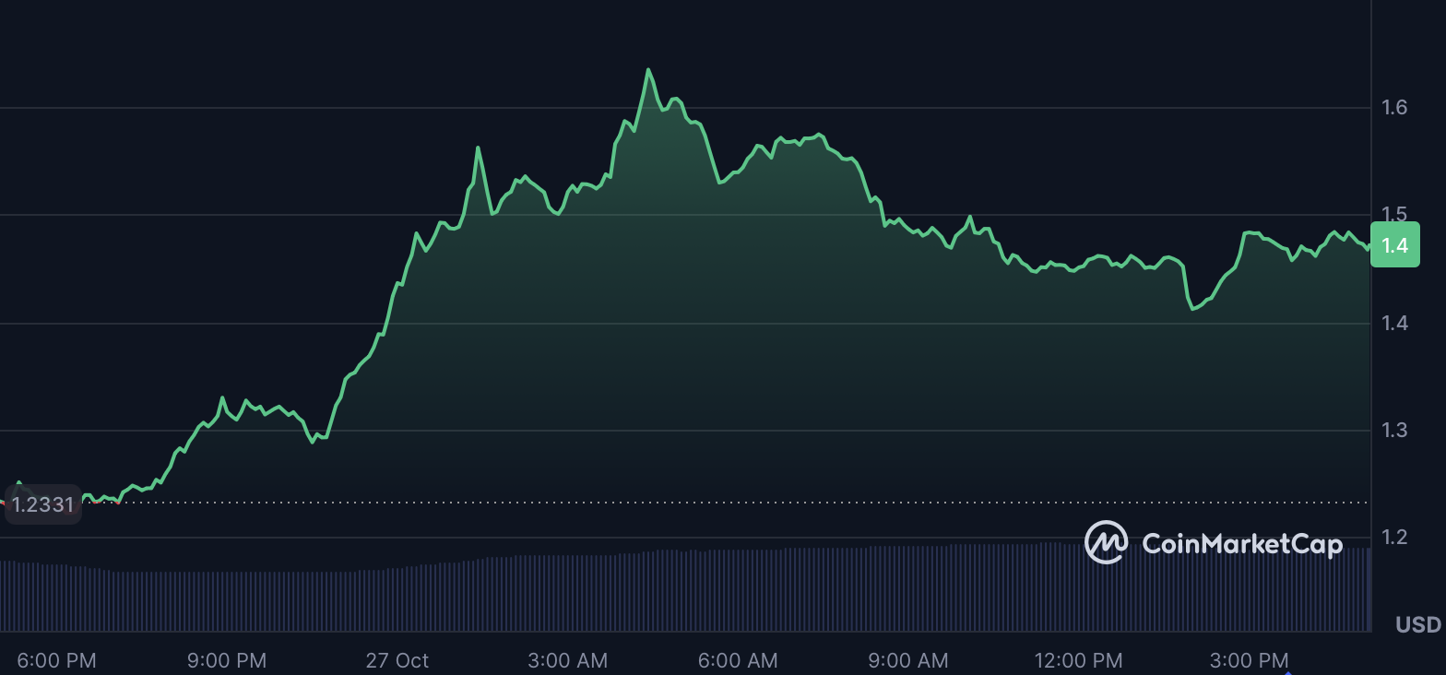Click the grey 1.4 price axis label
Screen dimensions: 1446x675
pos(1394,323)
